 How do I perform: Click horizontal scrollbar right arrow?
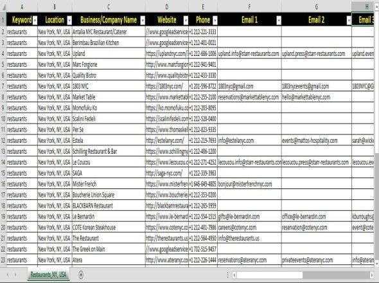(372, 275)
